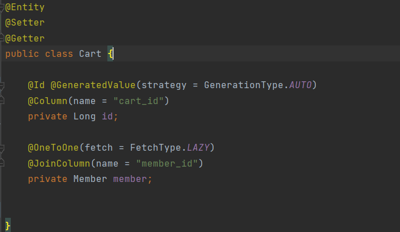The height and width of the screenshot is (232, 400).
Task: Click the "member_id" string literal
Action: pos(167,164)
